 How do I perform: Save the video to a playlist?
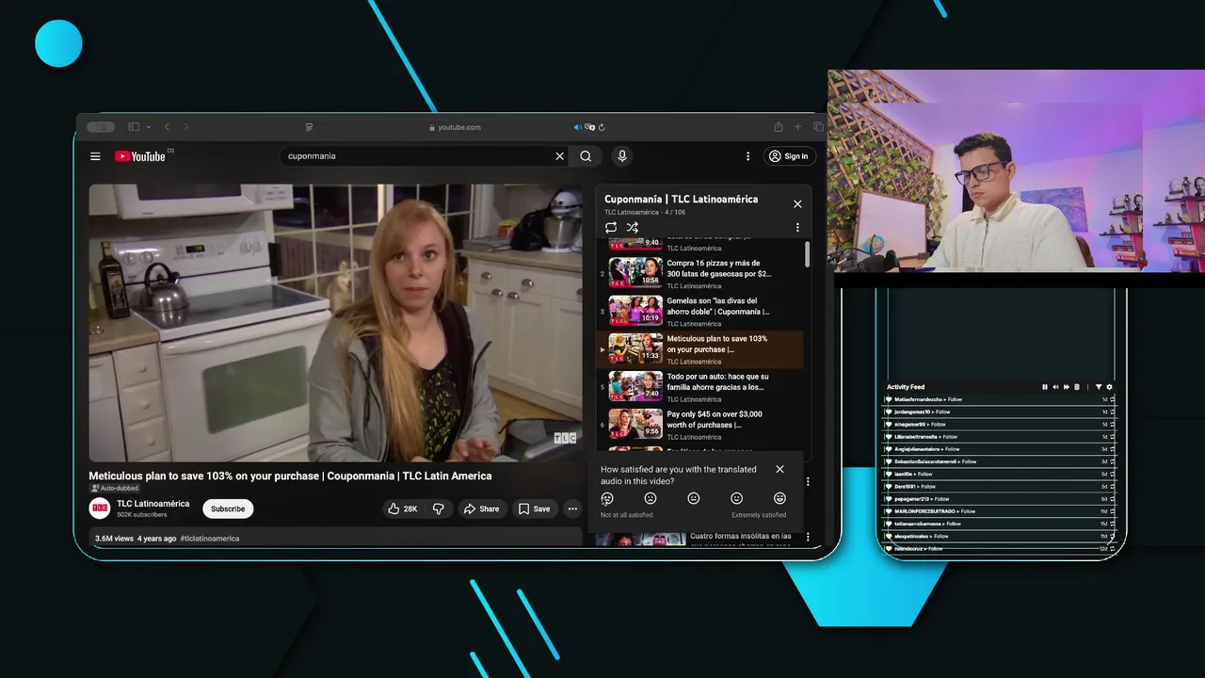pos(535,508)
